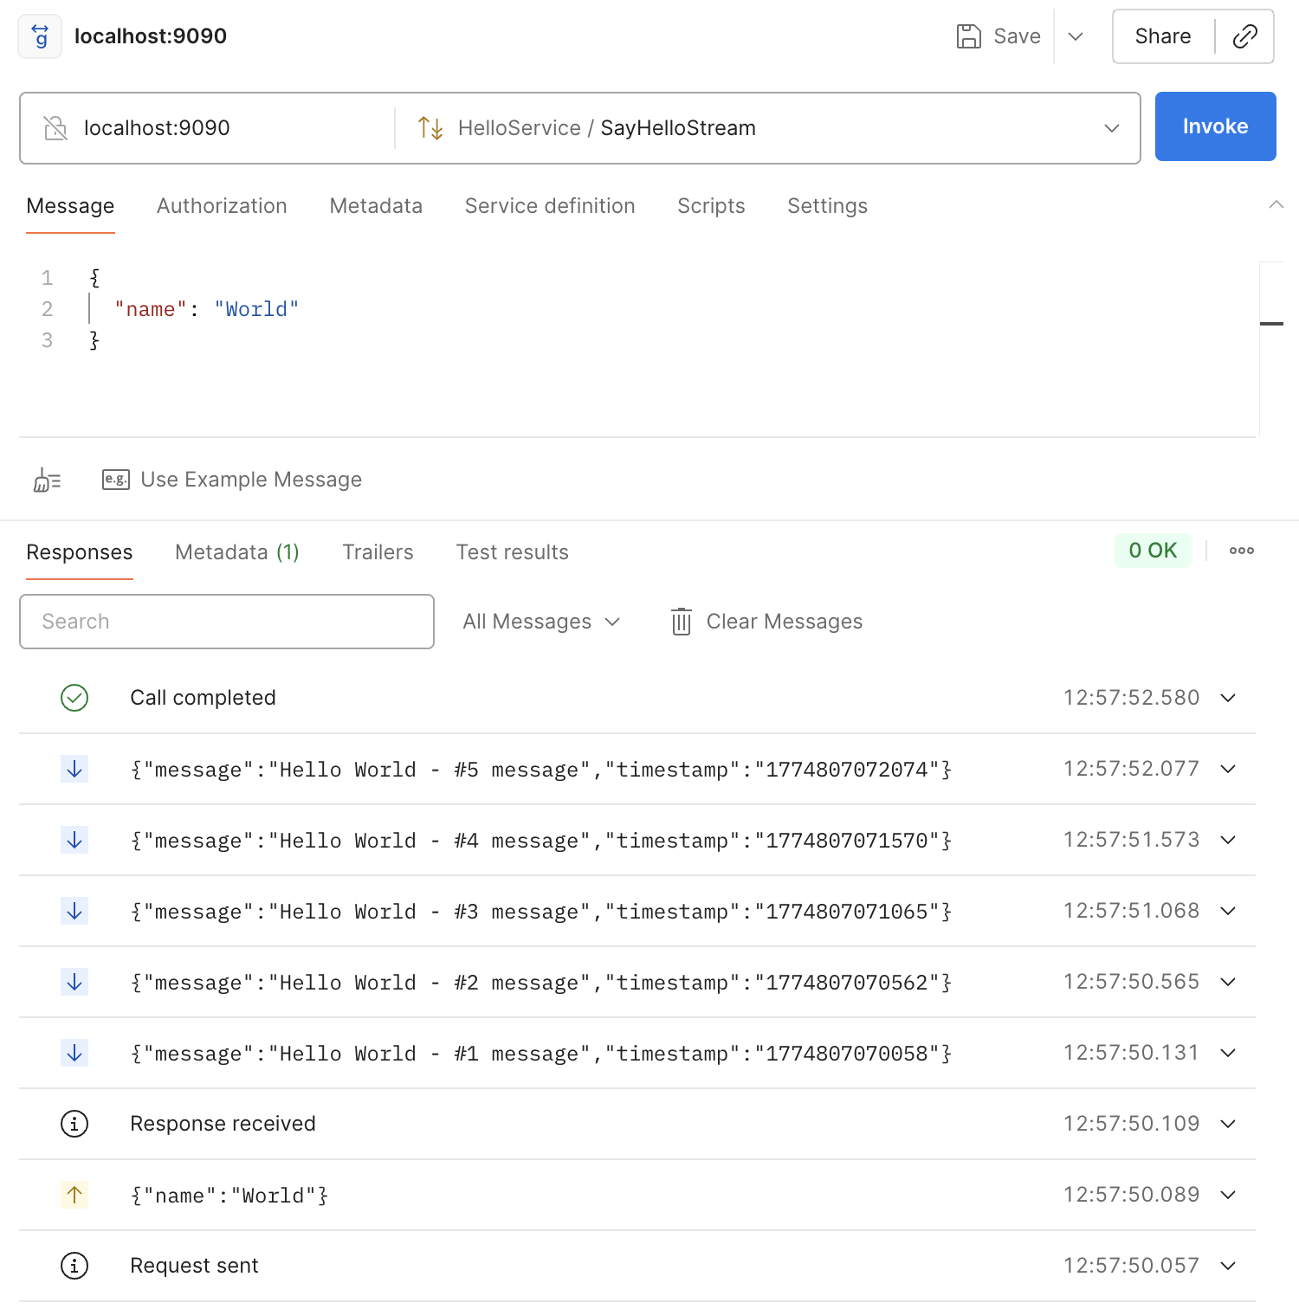
Task: Open the Save options dropdown arrow
Action: click(x=1076, y=36)
